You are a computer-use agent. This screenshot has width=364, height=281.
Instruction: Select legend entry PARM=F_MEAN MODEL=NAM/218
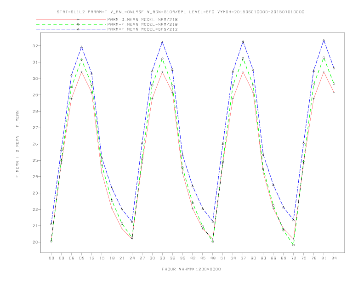tap(142, 24)
